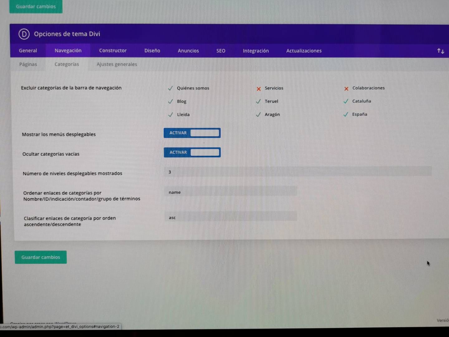
Task: Toggle the España category checkmark
Action: coord(346,114)
